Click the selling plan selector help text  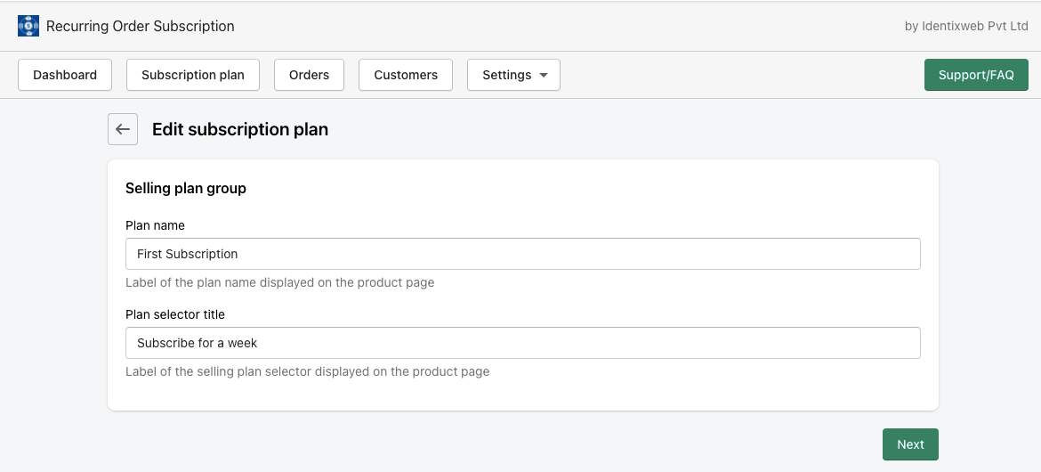307,371
